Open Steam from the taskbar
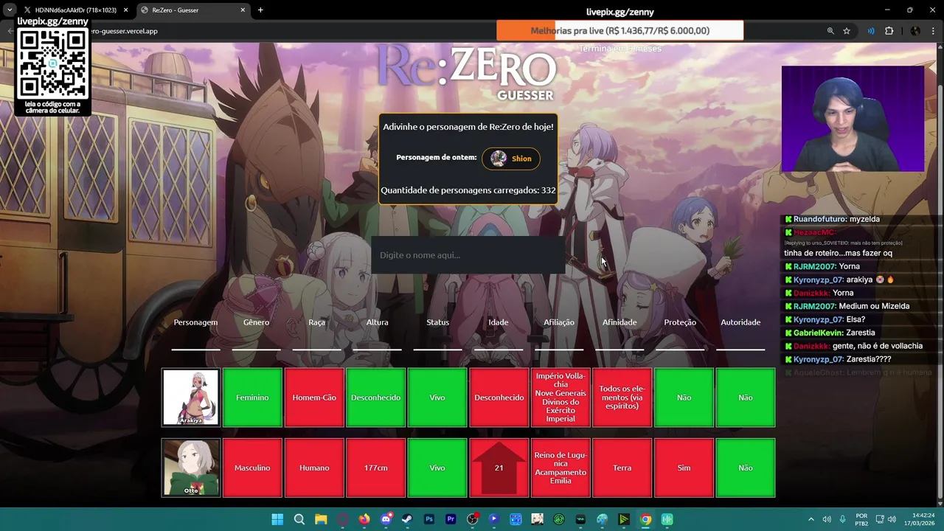The width and height of the screenshot is (944, 531). [x=407, y=519]
